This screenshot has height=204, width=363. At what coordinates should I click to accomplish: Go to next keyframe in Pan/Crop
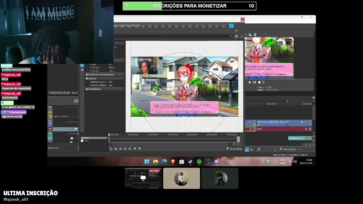tap(125, 149)
